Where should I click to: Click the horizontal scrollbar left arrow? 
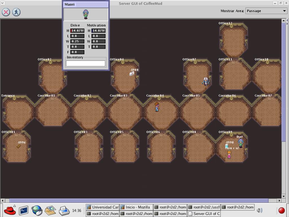[3, 201]
